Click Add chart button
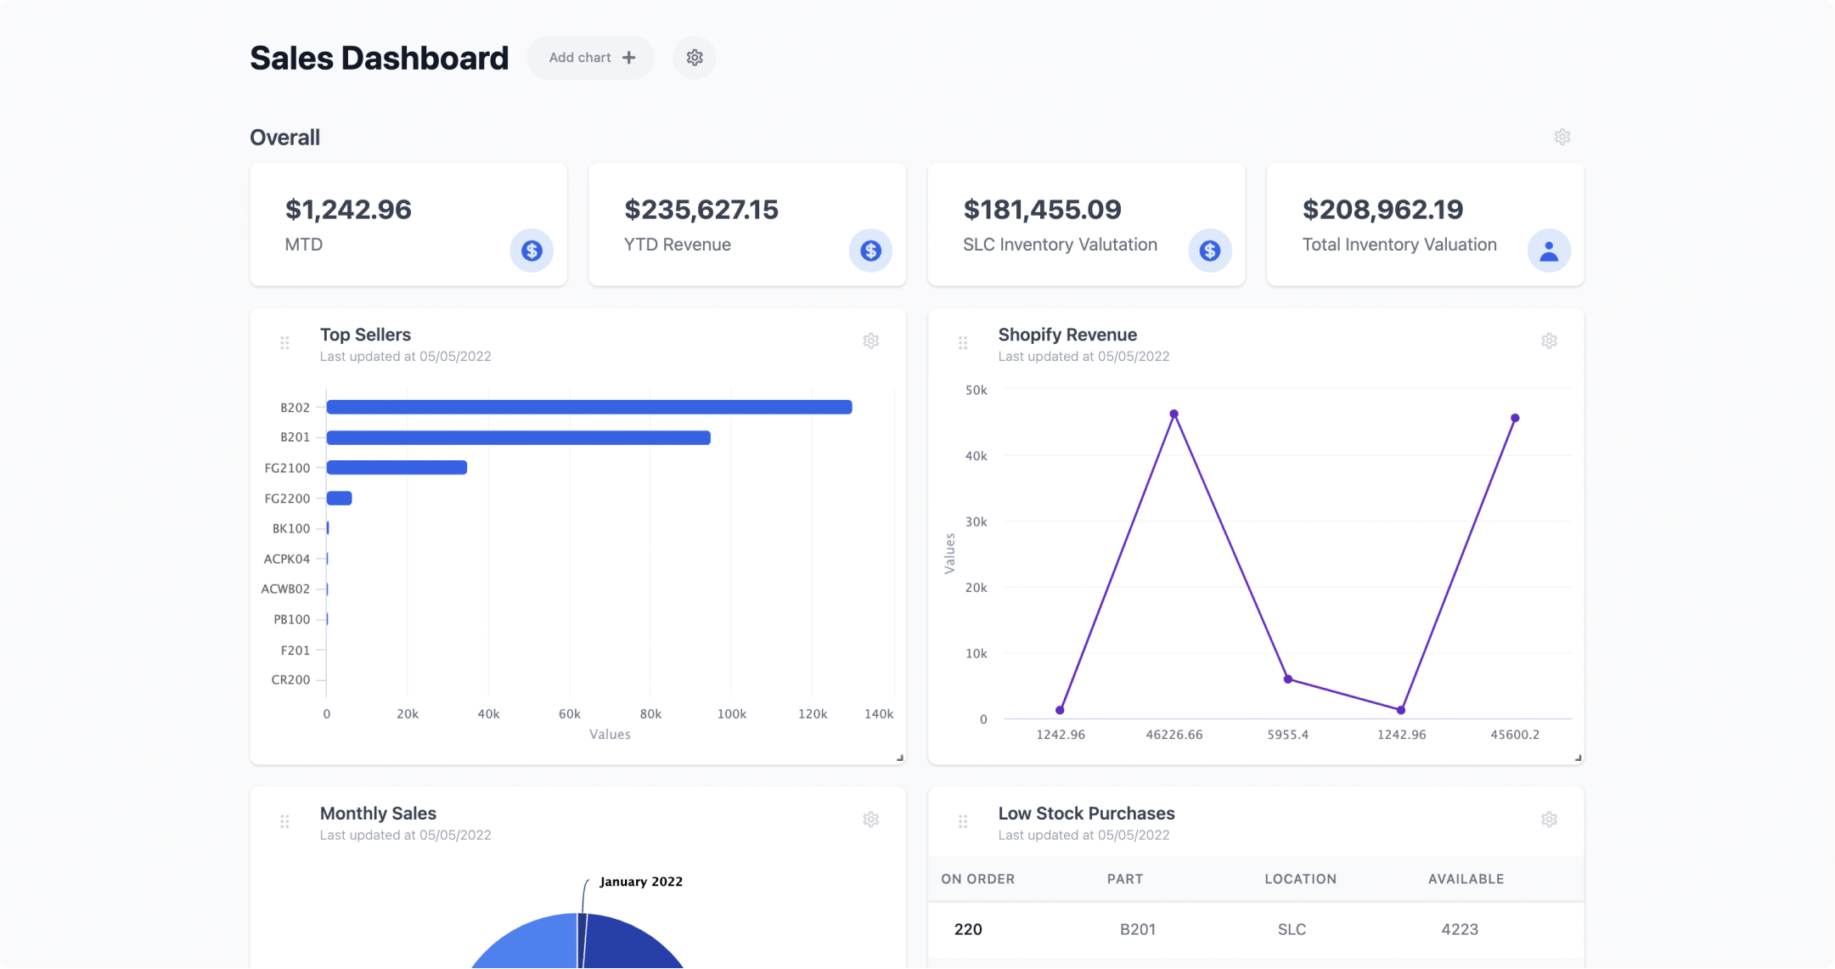The height and width of the screenshot is (969, 1835). [590, 56]
